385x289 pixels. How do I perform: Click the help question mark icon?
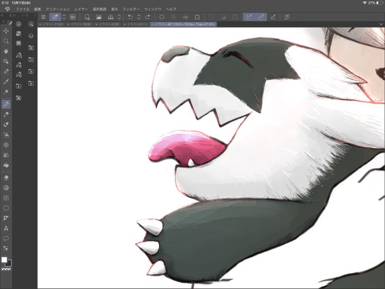pos(287,17)
